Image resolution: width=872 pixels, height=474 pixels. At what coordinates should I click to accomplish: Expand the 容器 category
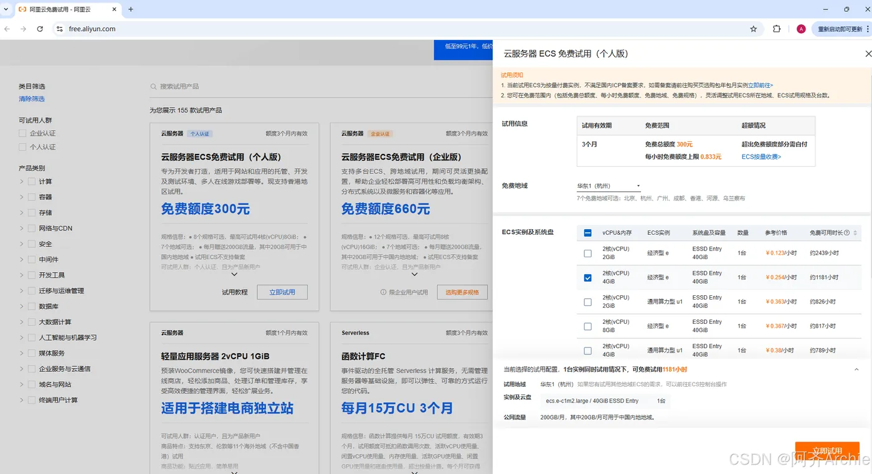[22, 197]
